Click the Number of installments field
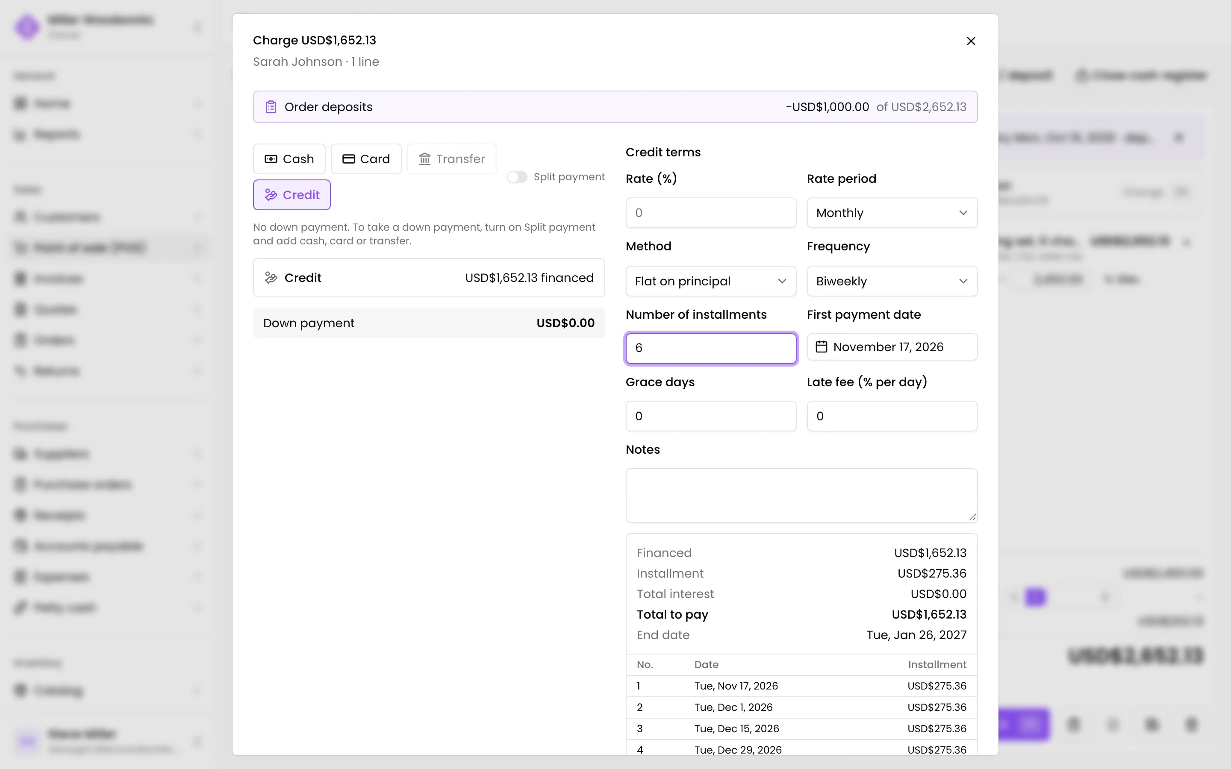This screenshot has width=1231, height=769. coord(711,348)
